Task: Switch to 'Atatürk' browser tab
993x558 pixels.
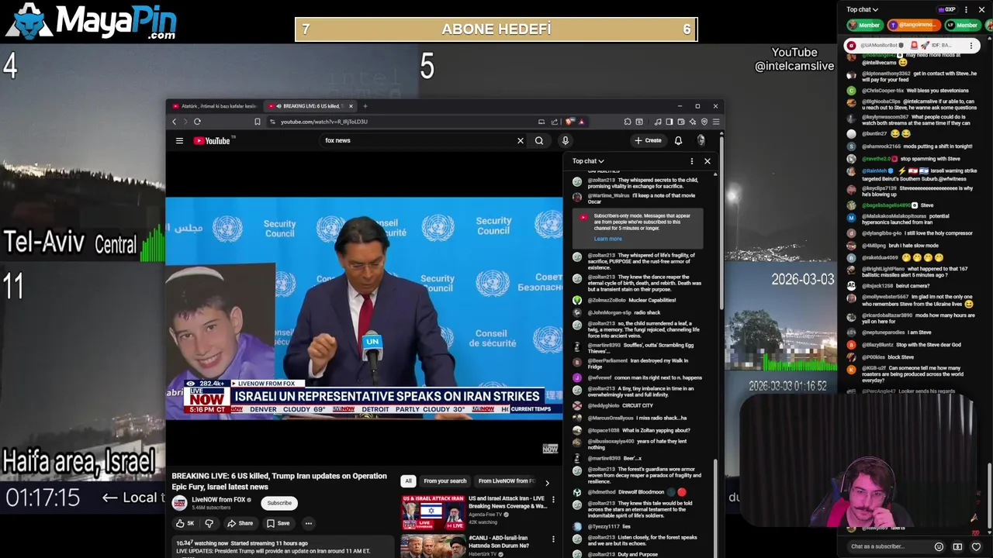Action: 214,106
